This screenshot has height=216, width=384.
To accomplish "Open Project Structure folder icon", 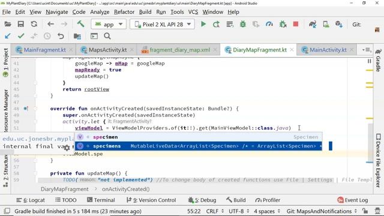I will (77, 36).
